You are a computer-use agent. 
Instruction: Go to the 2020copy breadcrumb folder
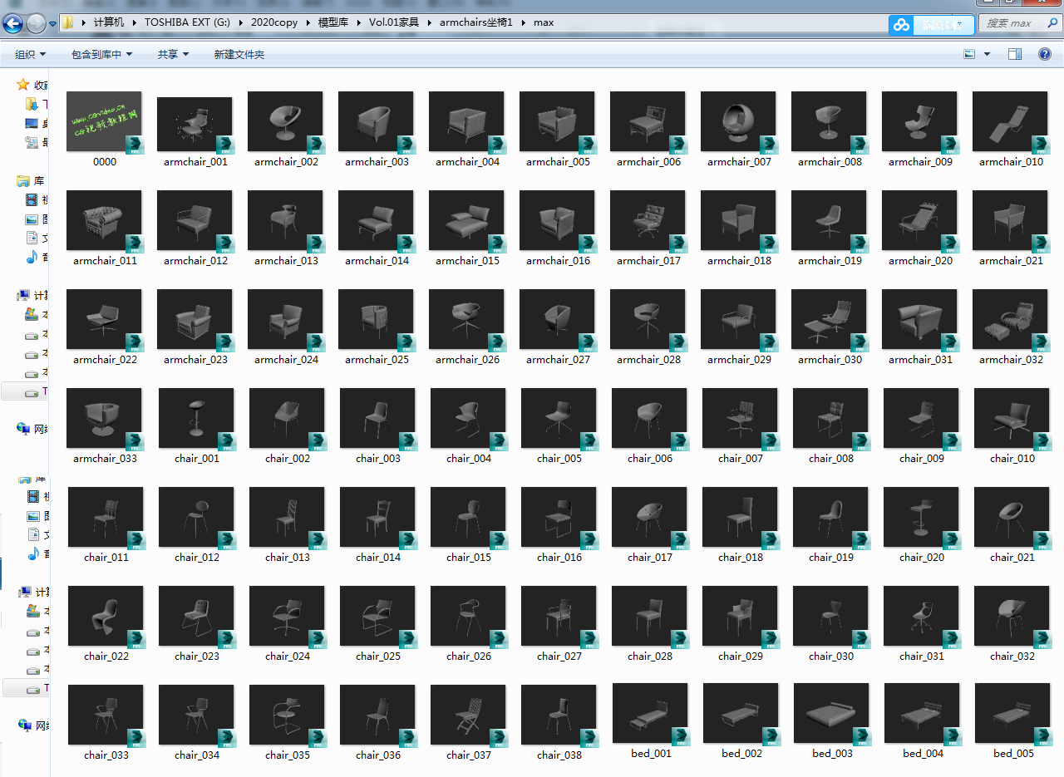tap(274, 22)
